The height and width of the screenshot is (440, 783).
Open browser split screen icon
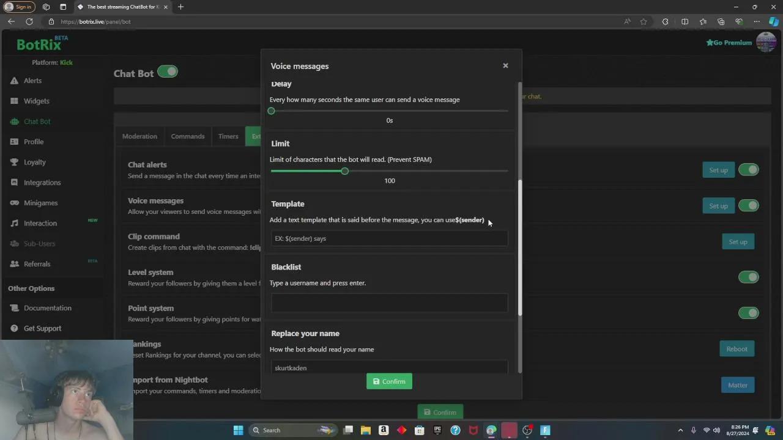(x=685, y=21)
